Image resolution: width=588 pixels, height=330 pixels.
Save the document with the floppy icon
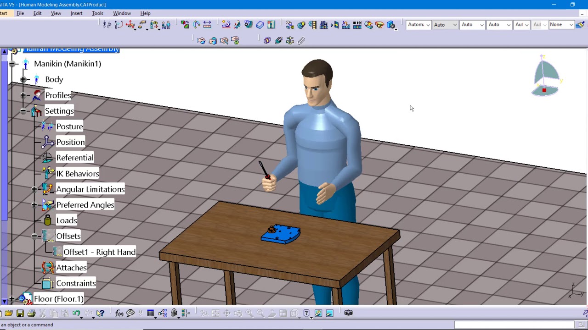[20, 313]
